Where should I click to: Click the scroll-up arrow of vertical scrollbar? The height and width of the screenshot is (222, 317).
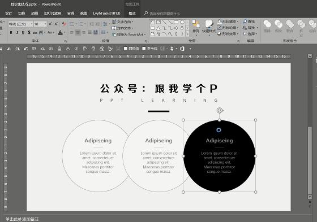coord(310,56)
